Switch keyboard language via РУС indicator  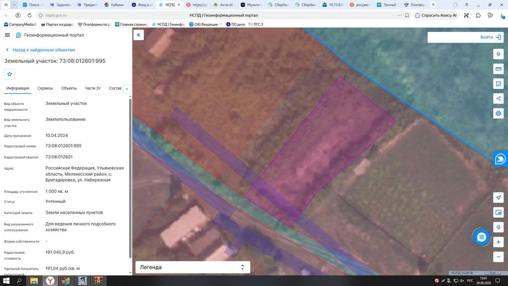pos(469,281)
